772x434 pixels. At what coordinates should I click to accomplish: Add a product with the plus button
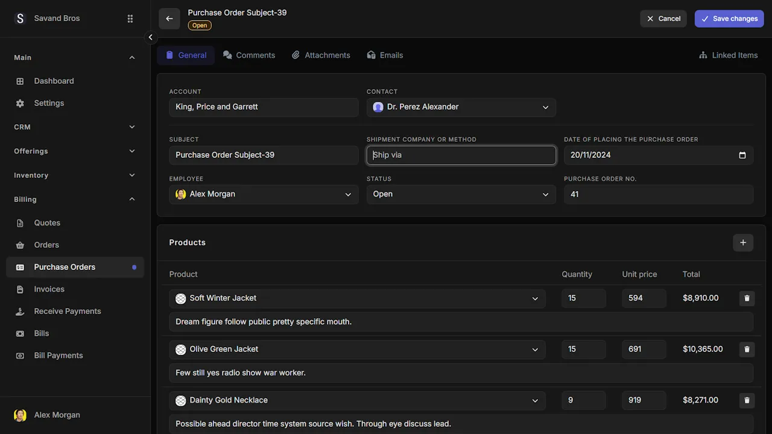[x=743, y=242]
